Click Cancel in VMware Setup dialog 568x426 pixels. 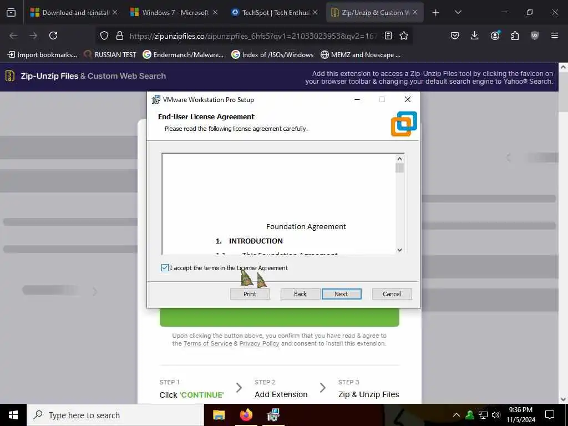(x=392, y=294)
